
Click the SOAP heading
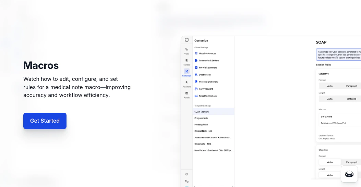321,42
